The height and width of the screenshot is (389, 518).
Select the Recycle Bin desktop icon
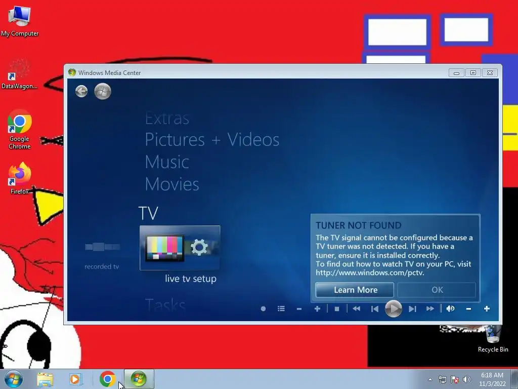pos(493,339)
